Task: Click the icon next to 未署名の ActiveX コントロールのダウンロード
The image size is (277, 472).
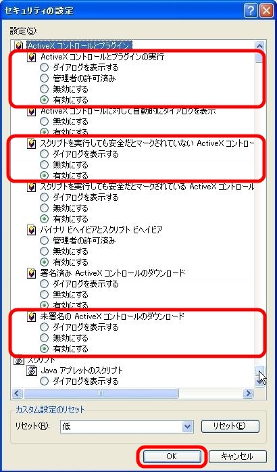Action: 32,316
